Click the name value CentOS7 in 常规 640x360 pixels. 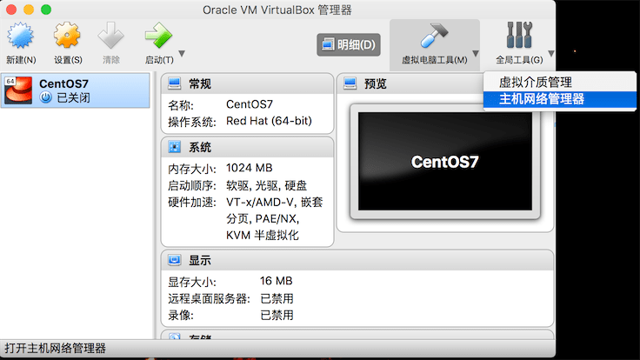tap(250, 104)
